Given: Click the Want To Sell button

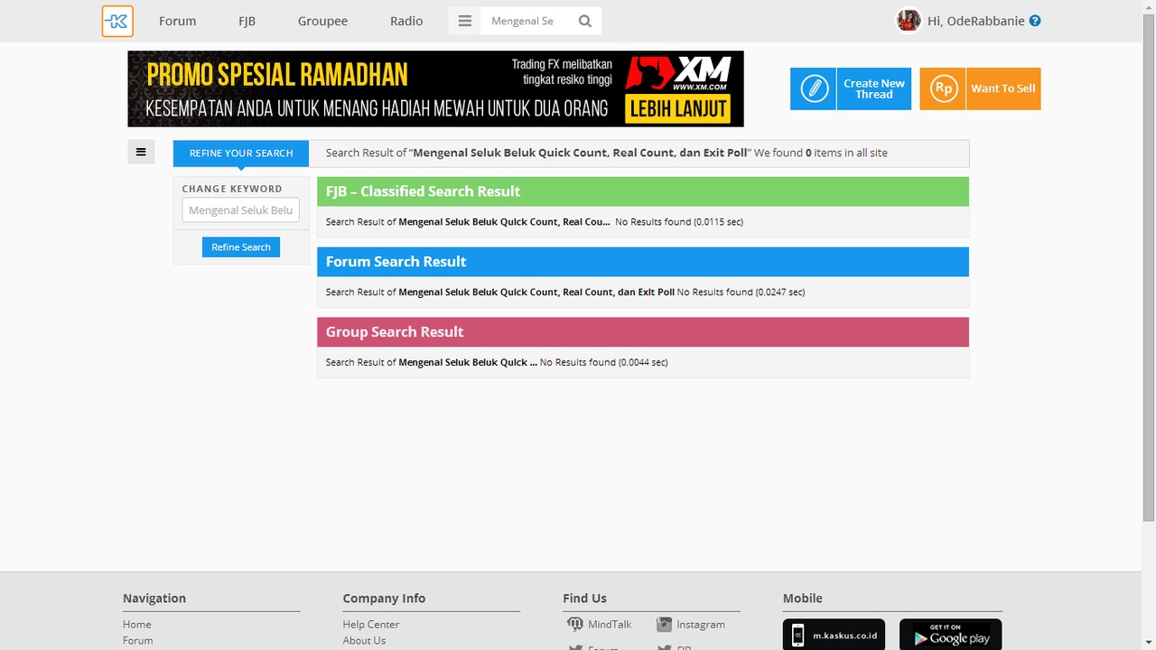Looking at the screenshot, I should pos(980,88).
